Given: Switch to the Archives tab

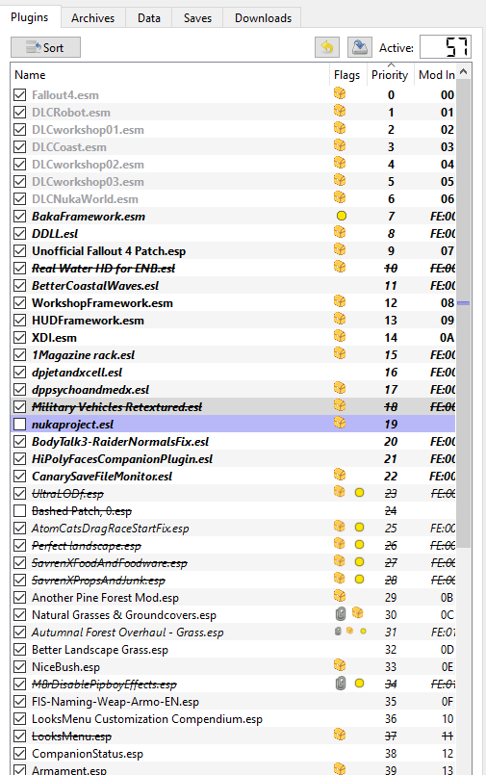Looking at the screenshot, I should 92,17.
